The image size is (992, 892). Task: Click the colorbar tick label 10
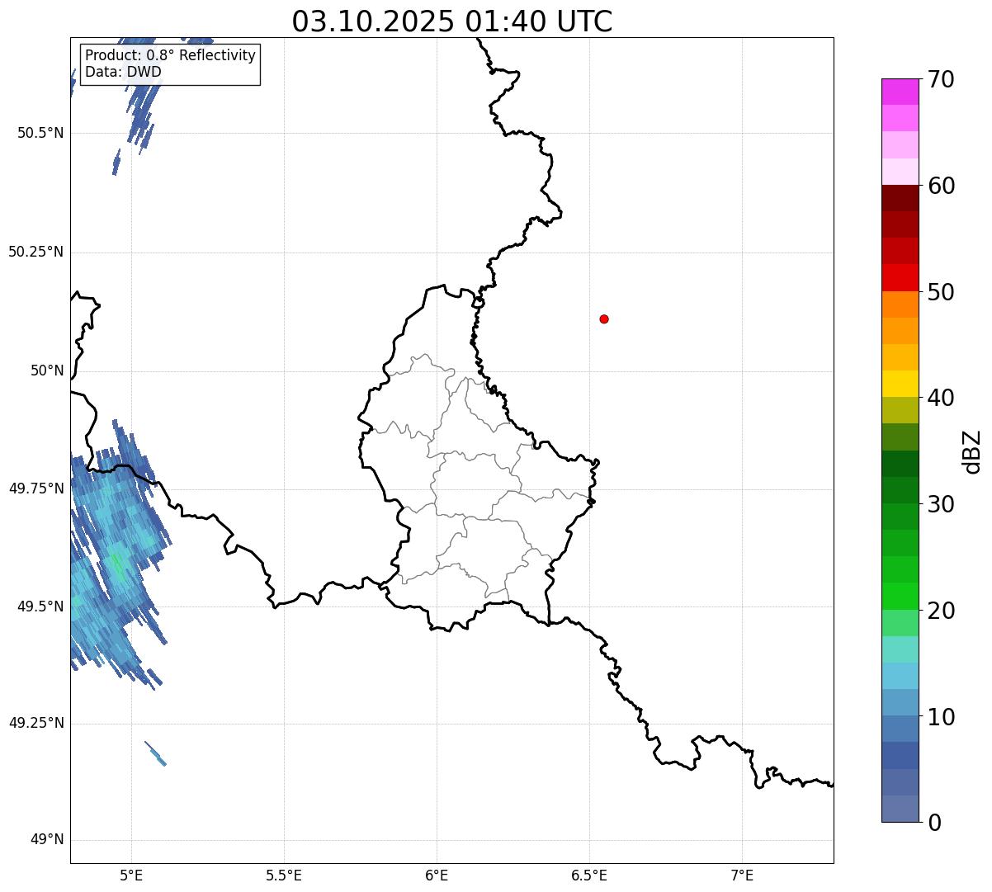click(941, 717)
